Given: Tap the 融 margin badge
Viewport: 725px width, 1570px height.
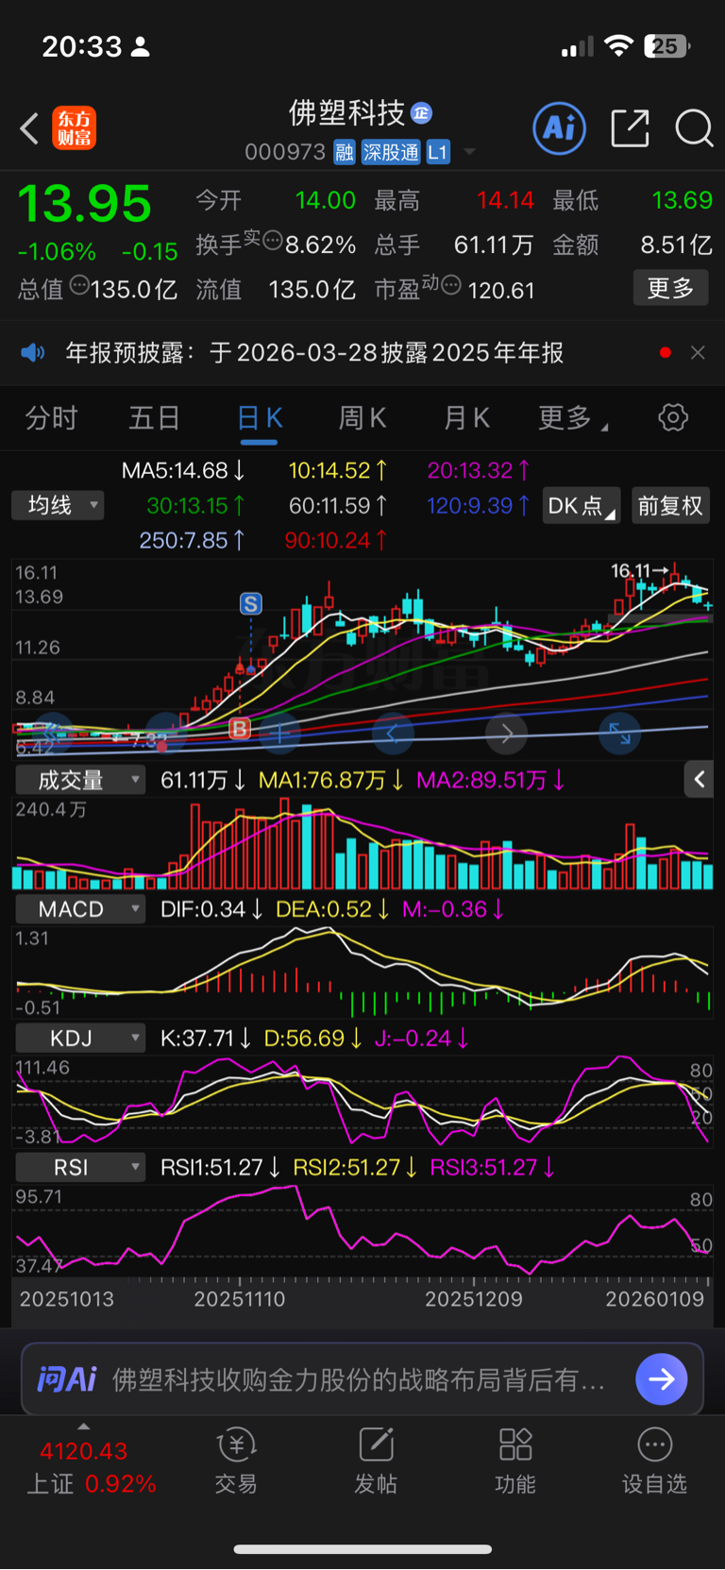Looking at the screenshot, I should coord(345,153).
